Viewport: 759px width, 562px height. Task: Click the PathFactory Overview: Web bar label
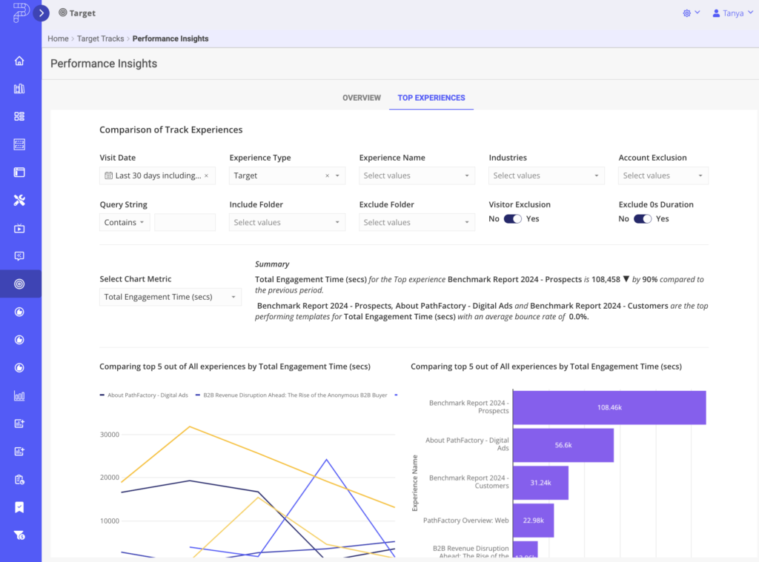coord(465,521)
